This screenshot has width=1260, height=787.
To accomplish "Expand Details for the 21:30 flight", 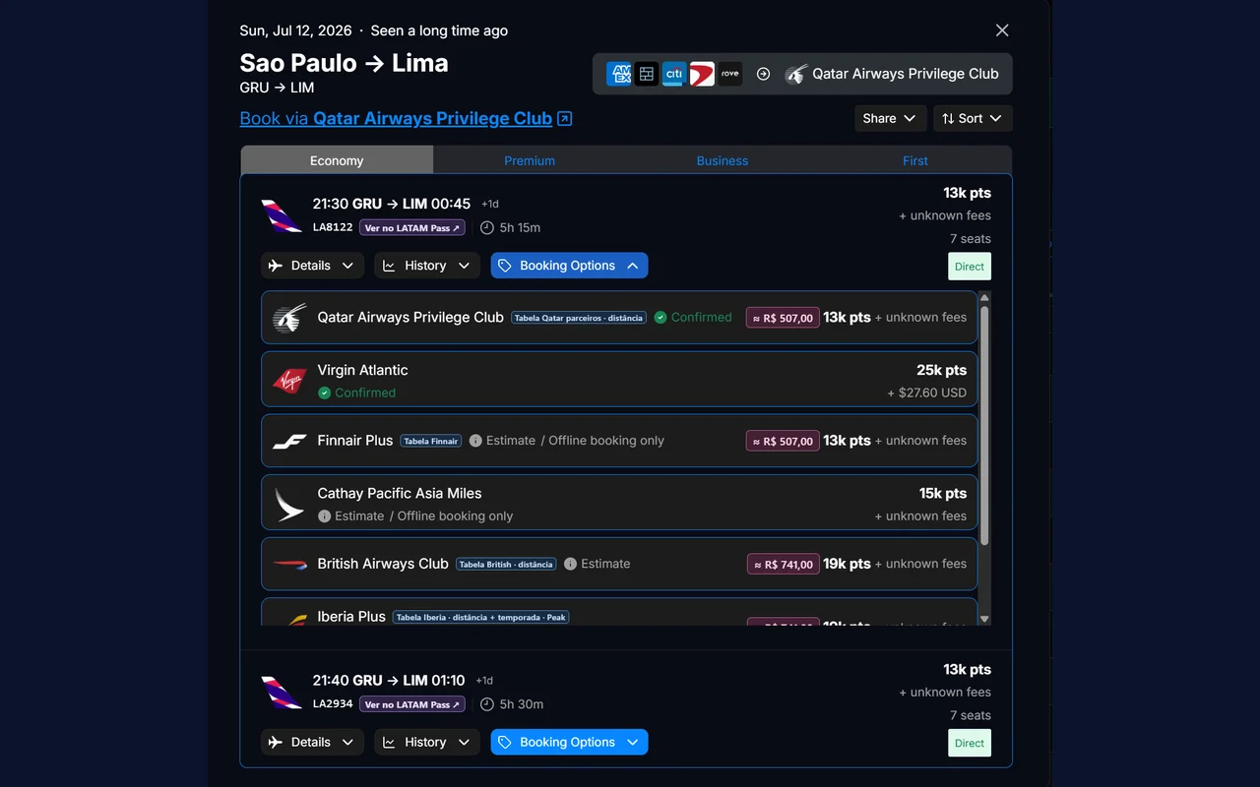I will 312,266.
